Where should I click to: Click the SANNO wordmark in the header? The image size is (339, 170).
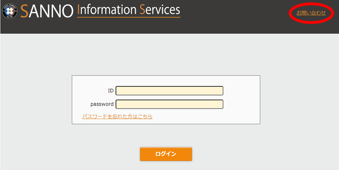coord(47,11)
